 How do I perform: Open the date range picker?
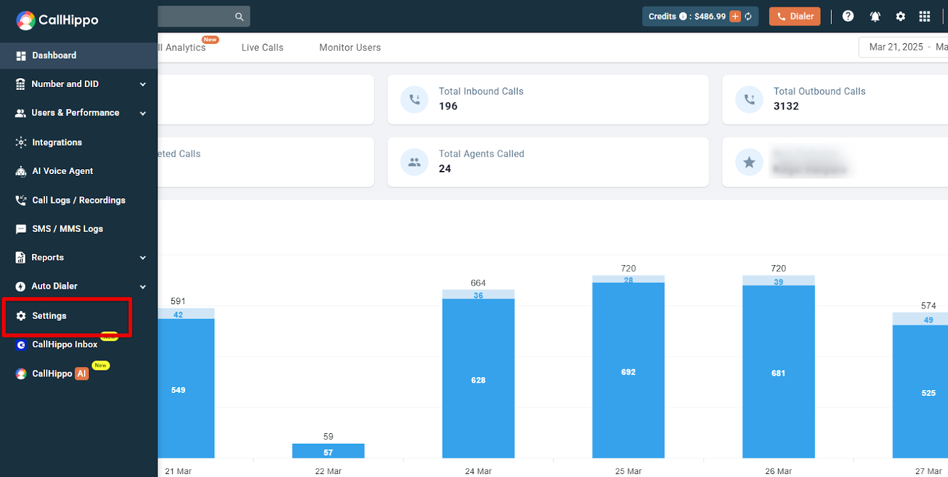pos(904,47)
